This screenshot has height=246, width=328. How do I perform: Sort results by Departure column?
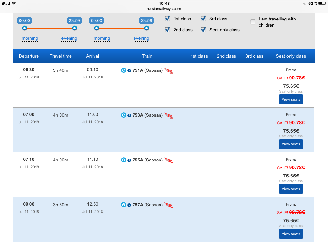pos(29,56)
